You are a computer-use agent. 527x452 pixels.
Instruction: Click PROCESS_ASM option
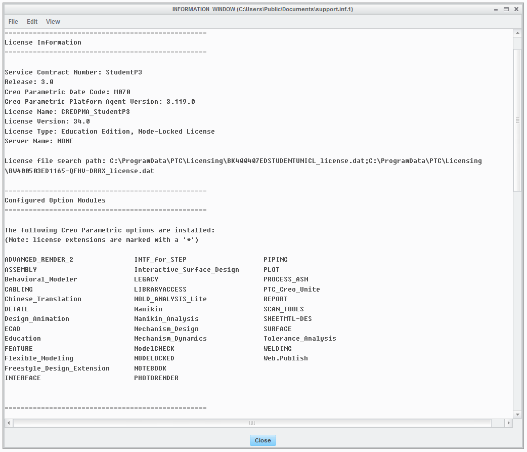pos(286,279)
